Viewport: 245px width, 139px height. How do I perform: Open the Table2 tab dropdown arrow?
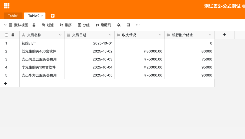click(x=42, y=16)
